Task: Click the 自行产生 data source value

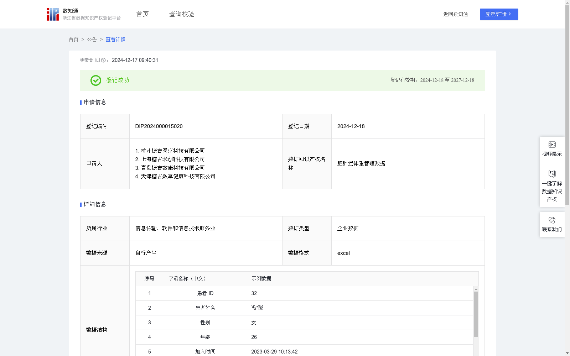Action: (x=146, y=253)
